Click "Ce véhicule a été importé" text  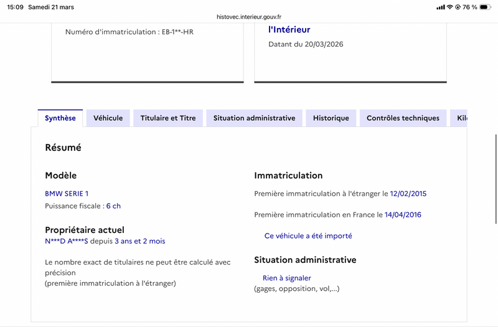coord(308,236)
